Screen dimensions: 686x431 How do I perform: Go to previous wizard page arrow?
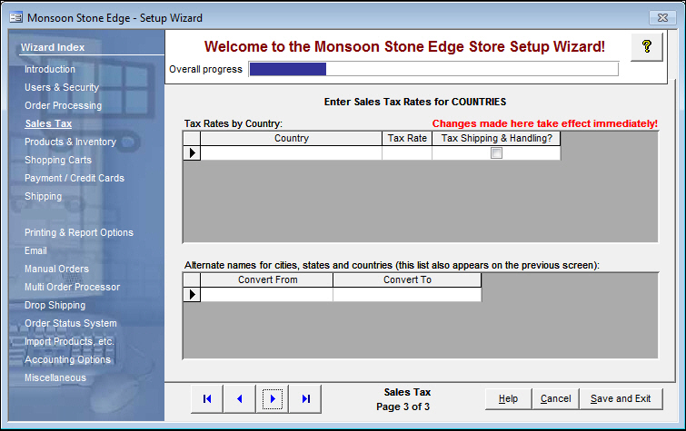pos(240,398)
